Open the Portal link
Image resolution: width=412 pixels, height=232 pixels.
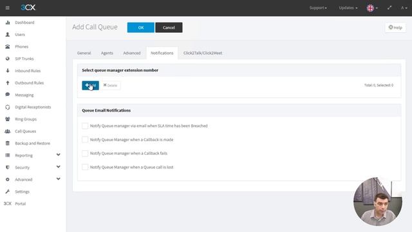(x=20, y=204)
